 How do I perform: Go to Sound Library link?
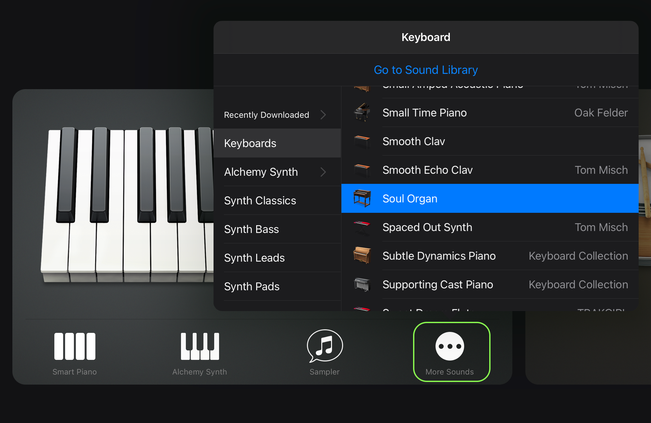pyautogui.click(x=426, y=70)
